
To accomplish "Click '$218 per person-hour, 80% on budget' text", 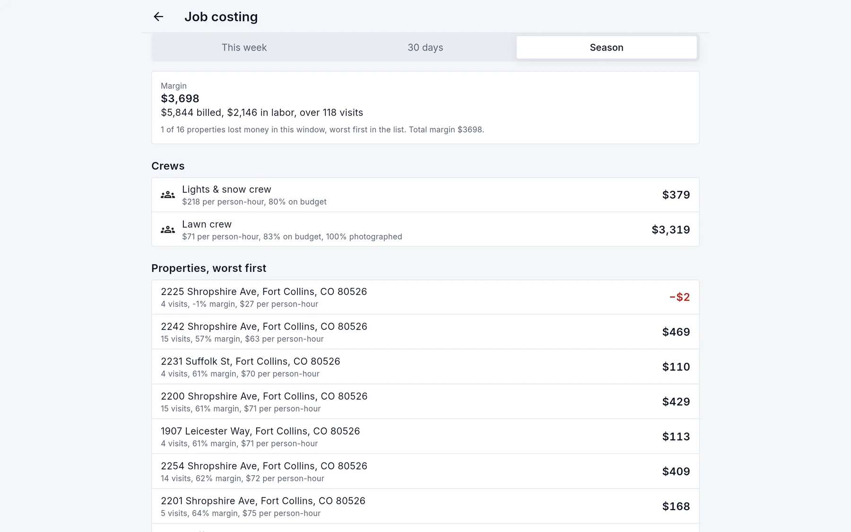I will [254, 202].
